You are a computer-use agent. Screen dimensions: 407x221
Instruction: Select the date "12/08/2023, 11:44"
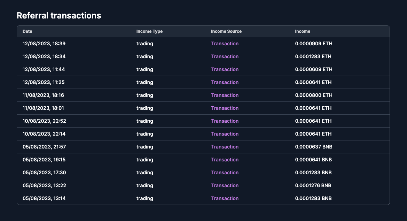pyautogui.click(x=44, y=69)
